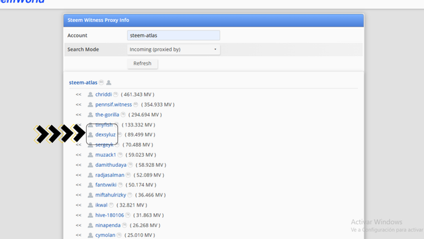Open the Search Mode dropdown
This screenshot has height=239, width=424.
pos(174,50)
